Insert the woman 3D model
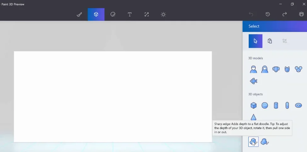Image resolution: width=307 pixels, height=152 pixels. [265, 69]
